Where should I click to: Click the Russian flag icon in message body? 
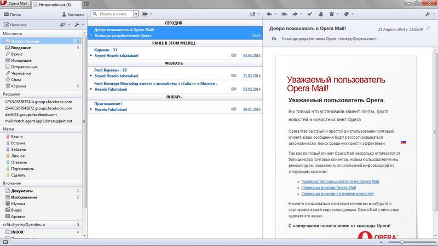[404, 142]
